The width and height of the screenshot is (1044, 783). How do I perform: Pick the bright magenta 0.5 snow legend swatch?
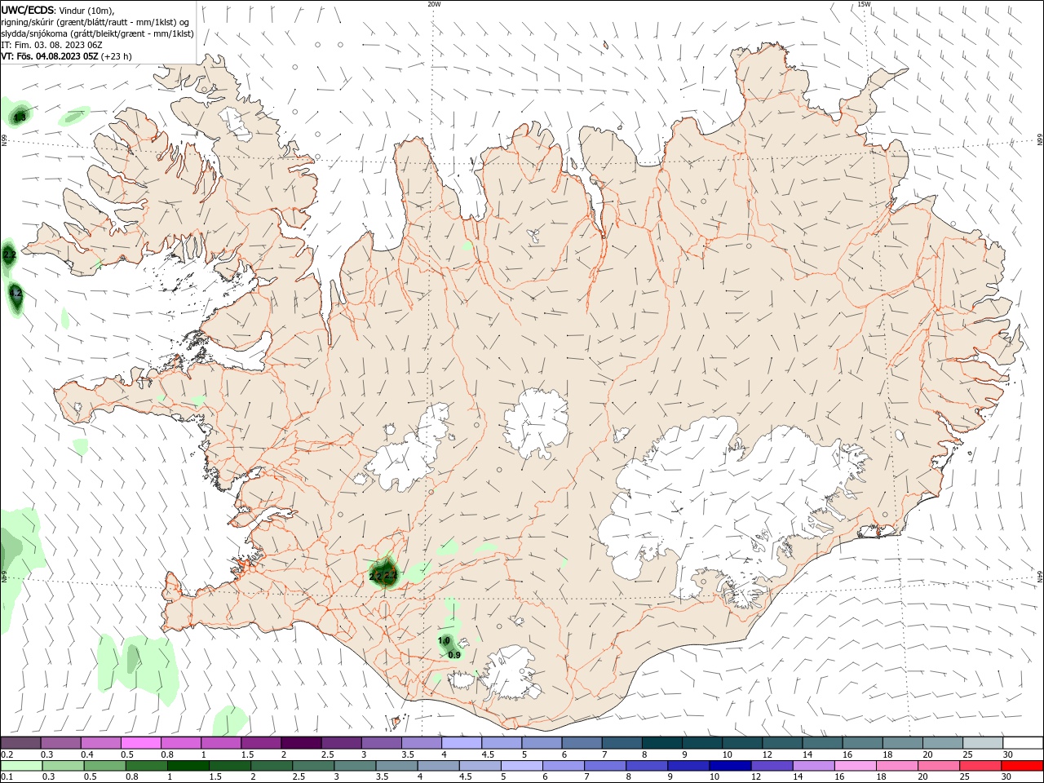[x=141, y=743]
